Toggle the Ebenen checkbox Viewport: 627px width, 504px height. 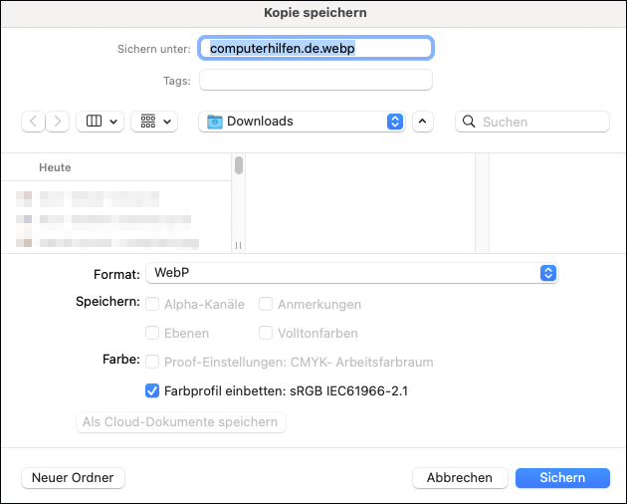pyautogui.click(x=152, y=333)
